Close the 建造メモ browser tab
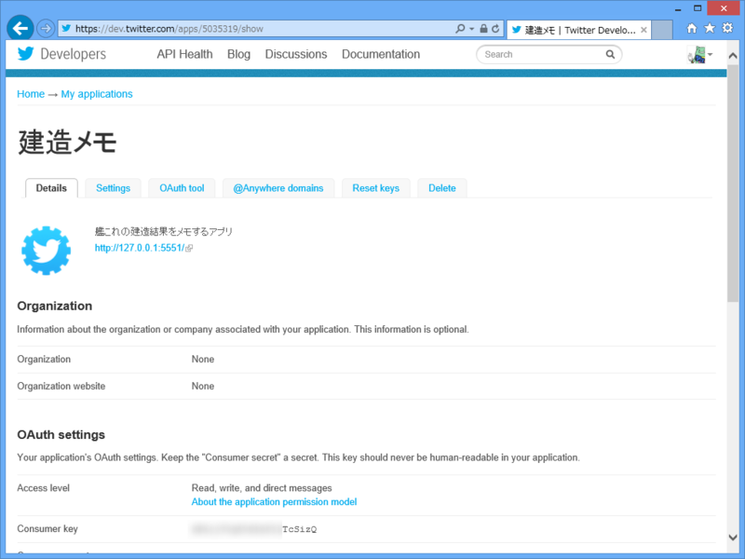Viewport: 745px width, 559px height. 643,30
